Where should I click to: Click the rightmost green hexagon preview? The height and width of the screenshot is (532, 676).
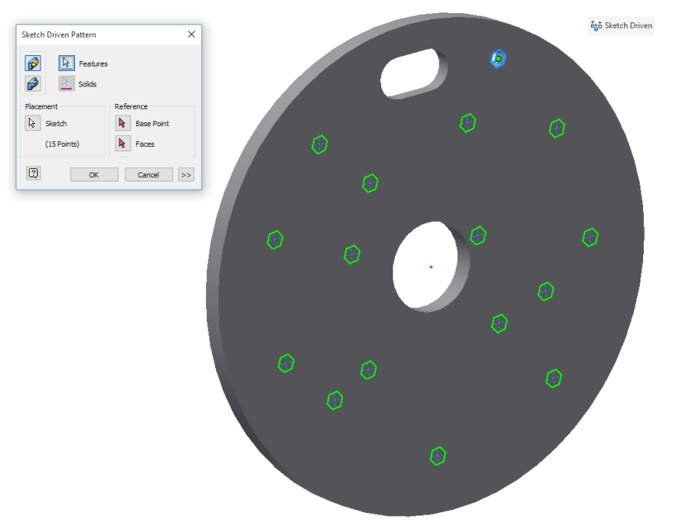click(590, 238)
